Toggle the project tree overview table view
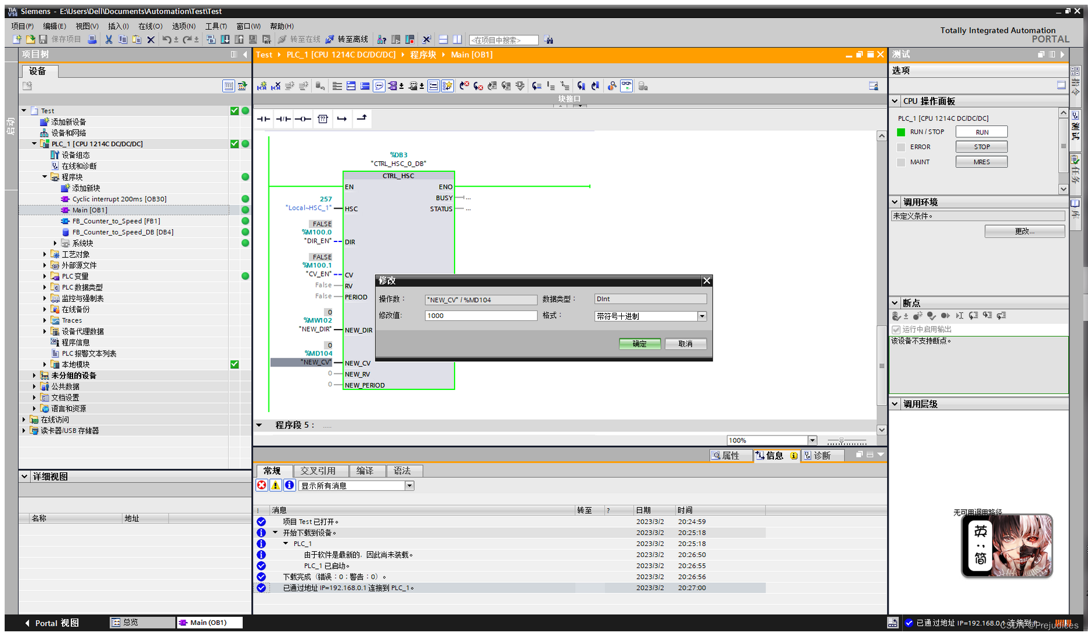1088x636 pixels. point(229,86)
